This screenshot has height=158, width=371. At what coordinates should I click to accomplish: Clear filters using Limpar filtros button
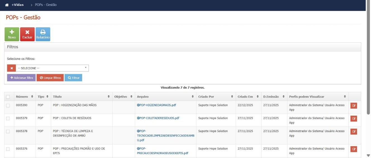pyautogui.click(x=50, y=78)
